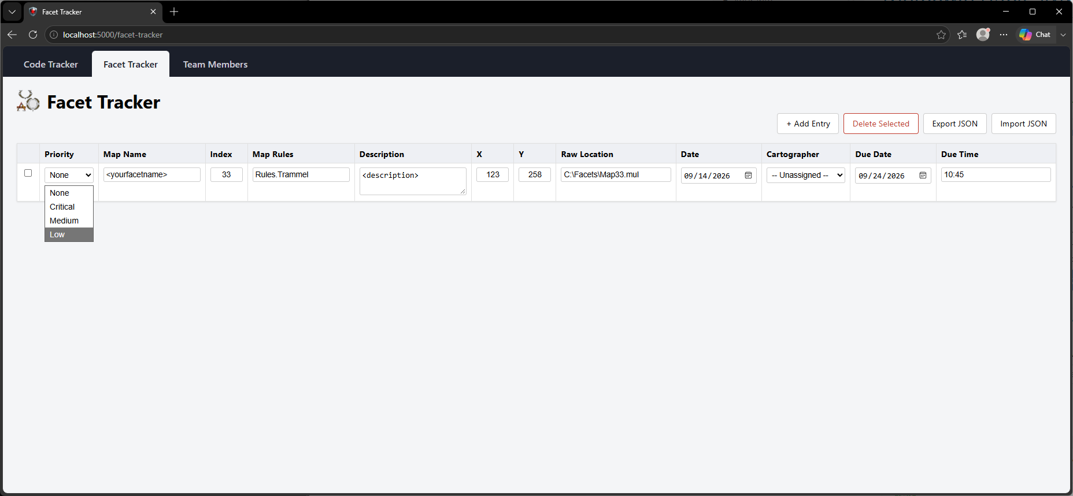Minimize the browser window
1073x496 pixels.
1006,12
